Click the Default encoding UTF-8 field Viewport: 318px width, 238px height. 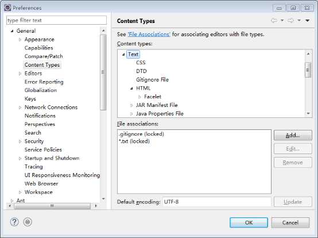pos(216,202)
